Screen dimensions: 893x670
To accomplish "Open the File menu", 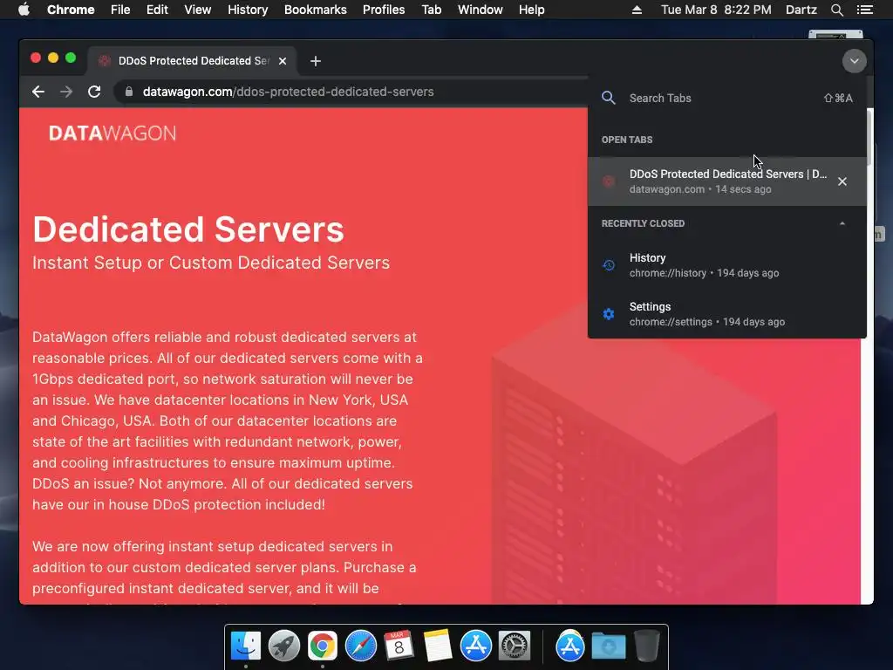I will (120, 10).
